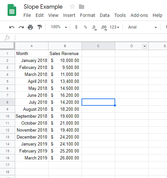Image resolution: width=167 pixels, height=178 pixels.
Task: Open the Arial font dropdown
Action: [x=143, y=27]
